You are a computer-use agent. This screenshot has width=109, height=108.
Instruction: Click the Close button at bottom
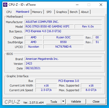[x=96, y=102]
